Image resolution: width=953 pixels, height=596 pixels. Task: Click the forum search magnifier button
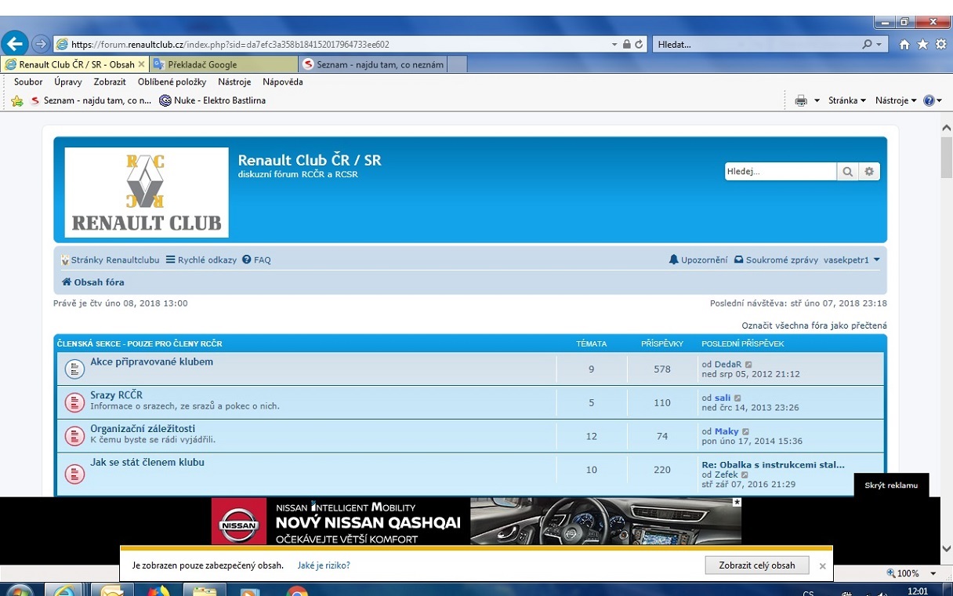(847, 171)
